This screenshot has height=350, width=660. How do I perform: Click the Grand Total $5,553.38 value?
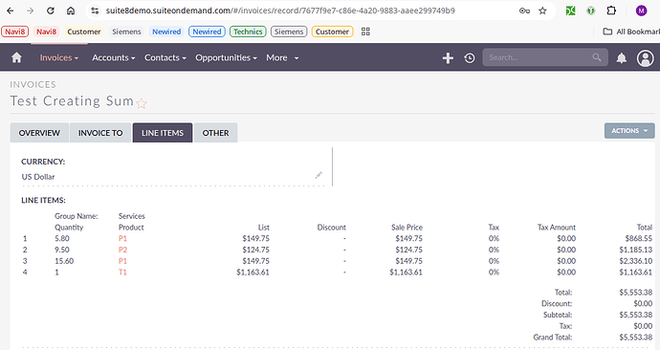(635, 338)
